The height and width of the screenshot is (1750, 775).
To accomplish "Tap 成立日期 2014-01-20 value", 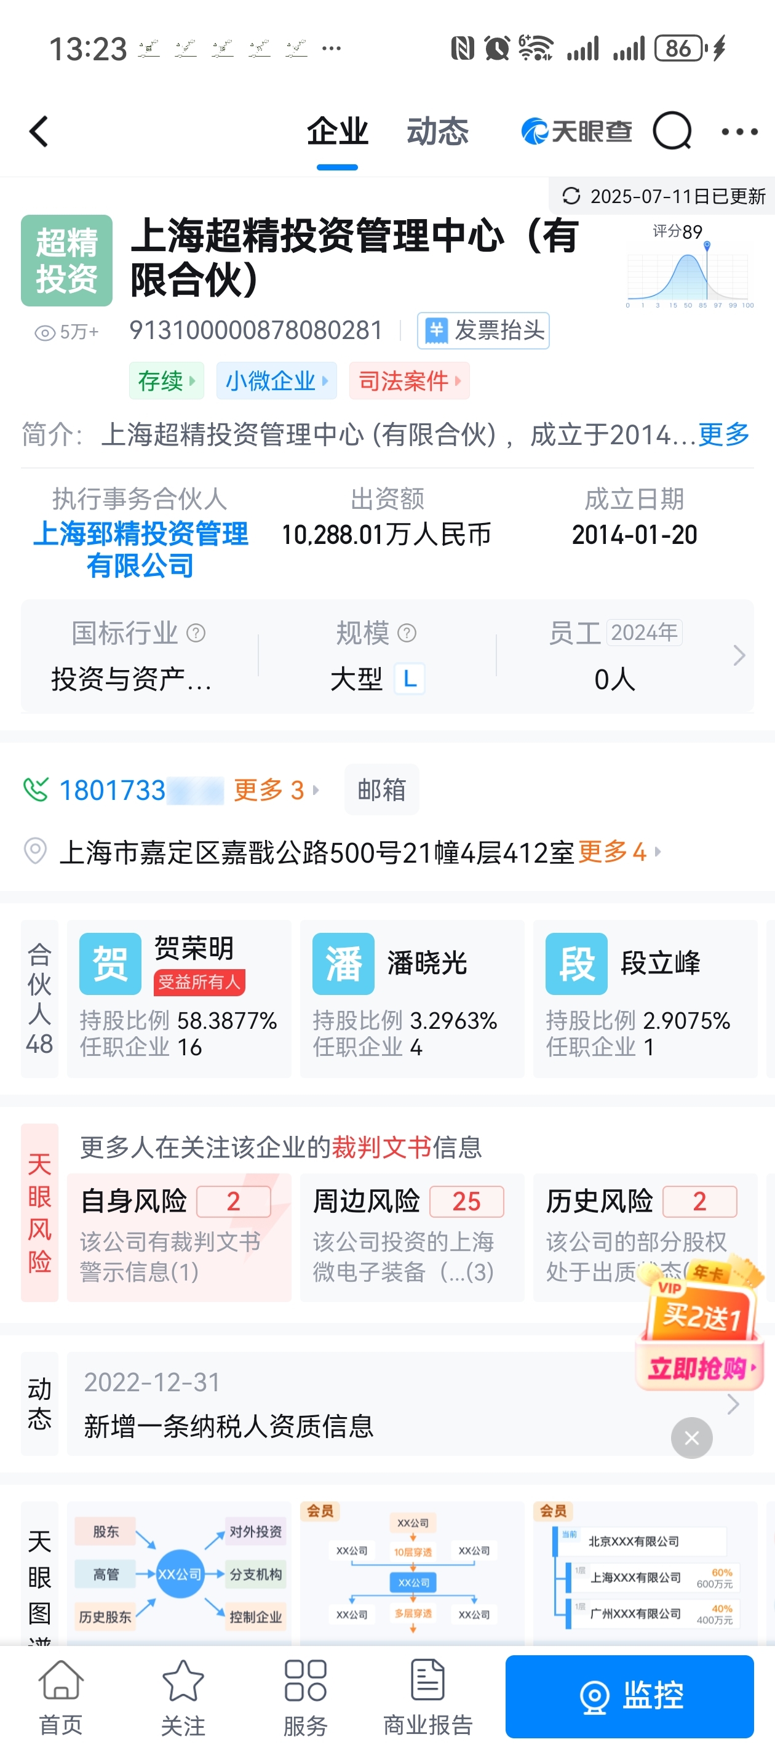I will coord(634,535).
